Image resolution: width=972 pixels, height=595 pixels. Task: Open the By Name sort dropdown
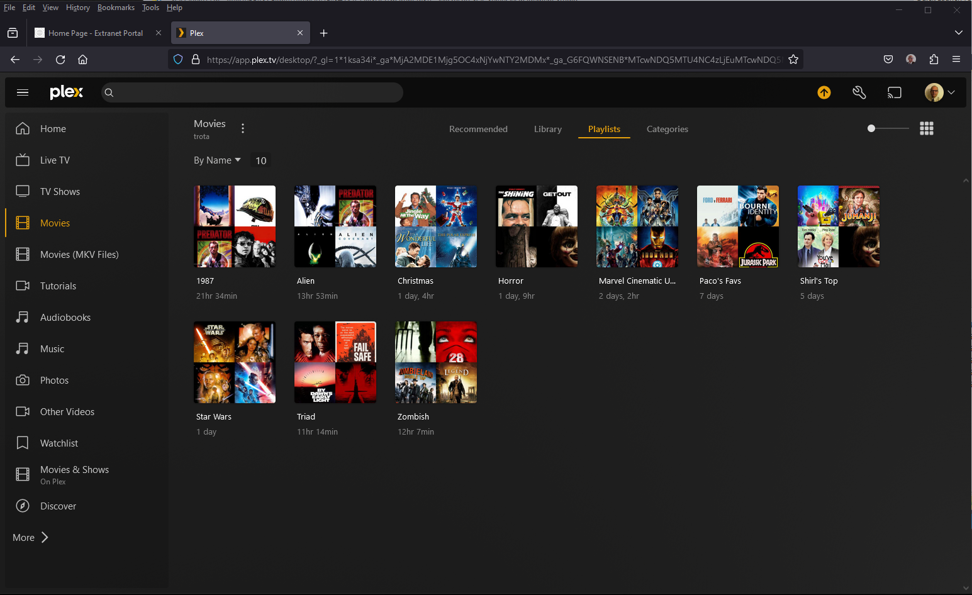pyautogui.click(x=217, y=160)
